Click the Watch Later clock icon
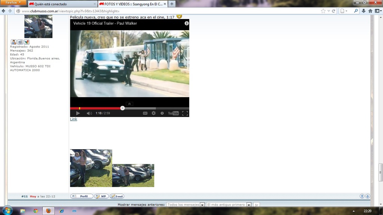Screen dimensions: 383x215 tap(162, 113)
